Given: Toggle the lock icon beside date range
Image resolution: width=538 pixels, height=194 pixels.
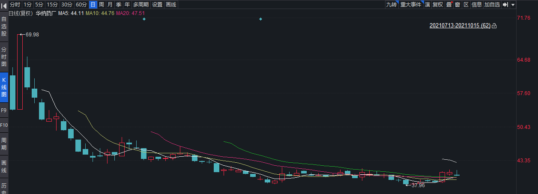Looking at the screenshot, I should 494,26.
